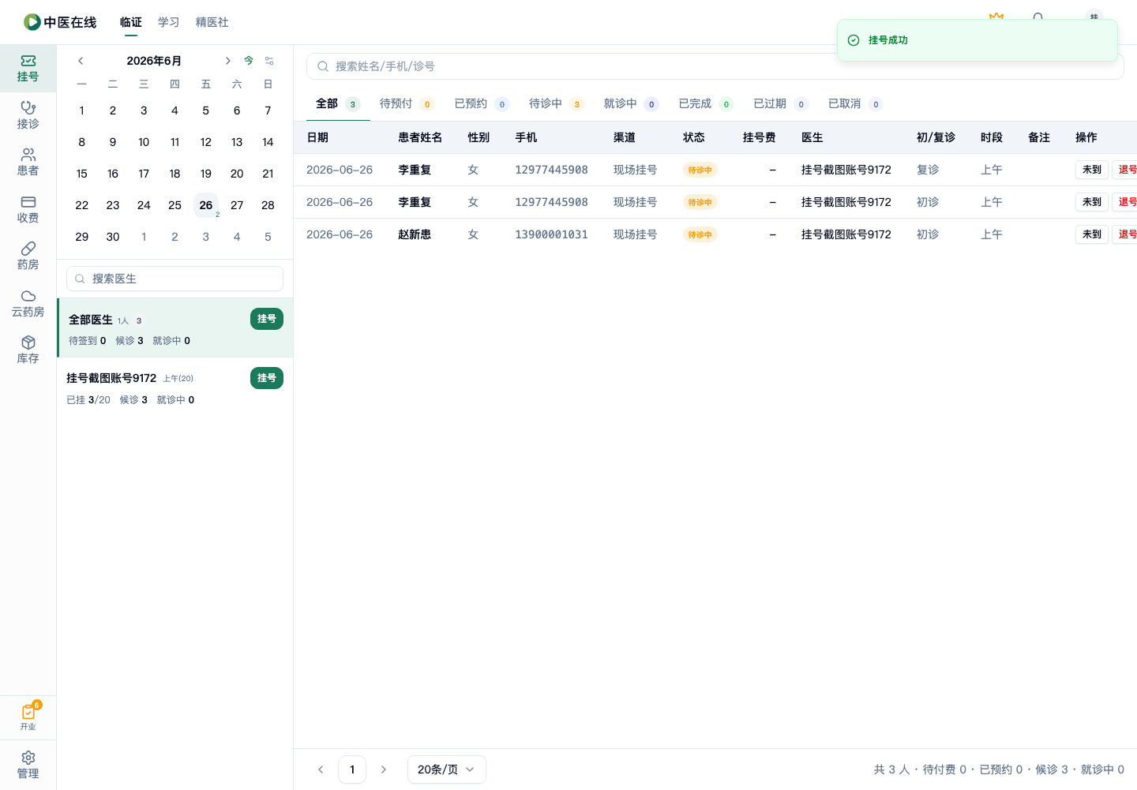The height and width of the screenshot is (790, 1137).
Task: Jump to today with 今 icon
Action: tap(249, 61)
